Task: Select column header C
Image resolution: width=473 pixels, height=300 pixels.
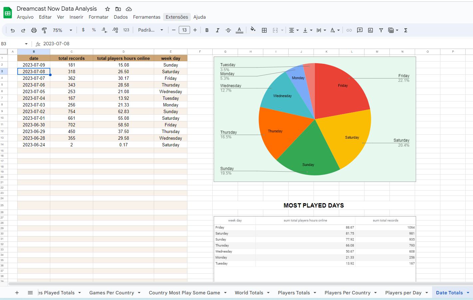Action: (72, 52)
